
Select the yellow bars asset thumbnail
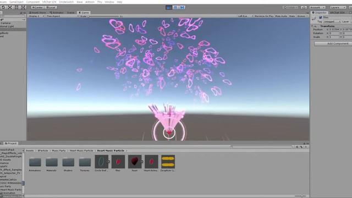pyautogui.click(x=168, y=162)
